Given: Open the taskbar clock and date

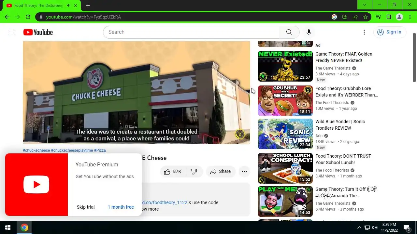Looking at the screenshot, I should (x=389, y=227).
